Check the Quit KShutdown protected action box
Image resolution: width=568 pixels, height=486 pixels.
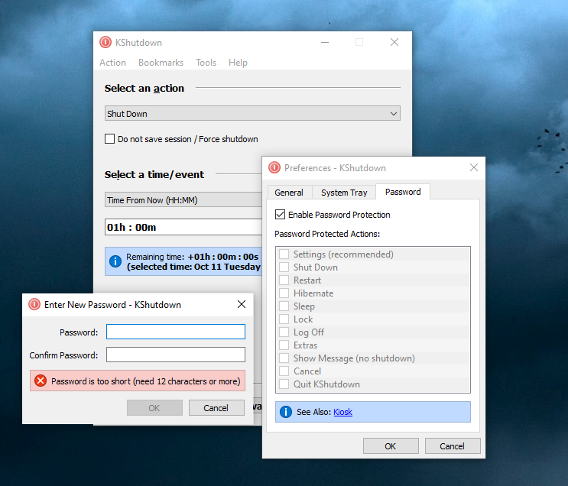[284, 384]
